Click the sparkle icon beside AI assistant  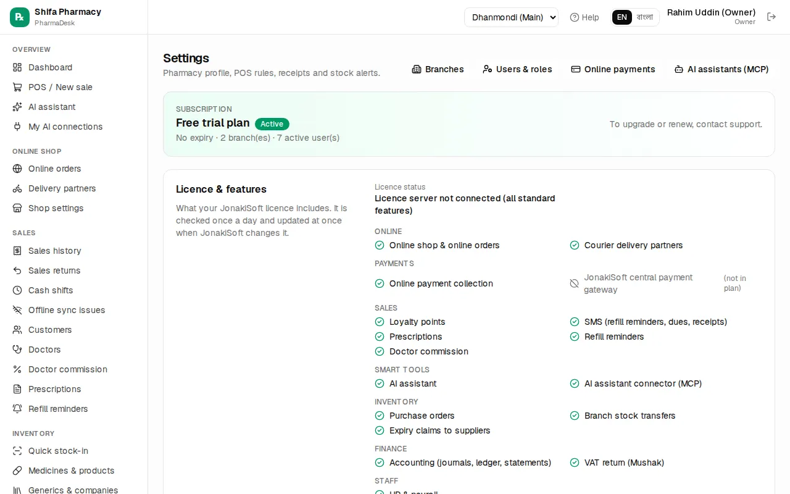tap(17, 107)
